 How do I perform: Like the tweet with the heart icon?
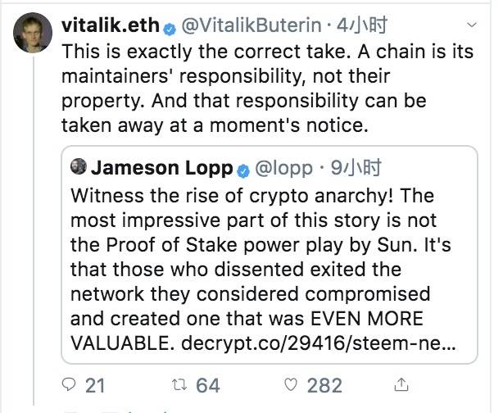[x=290, y=384]
